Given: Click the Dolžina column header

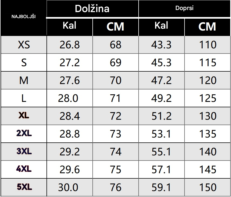Looking at the screenshot, I should point(92,9).
